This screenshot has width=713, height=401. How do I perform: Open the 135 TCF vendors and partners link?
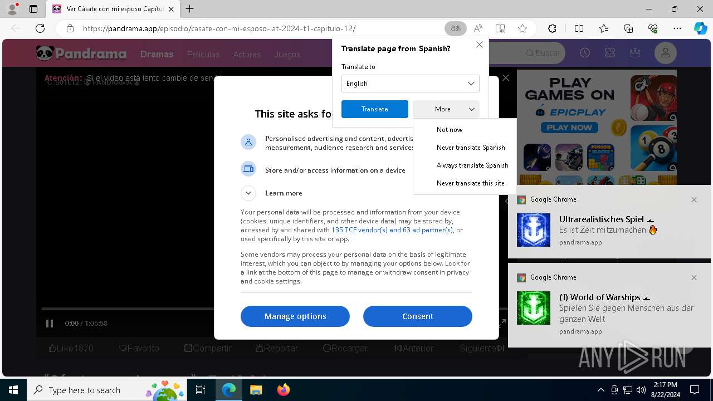392,230
